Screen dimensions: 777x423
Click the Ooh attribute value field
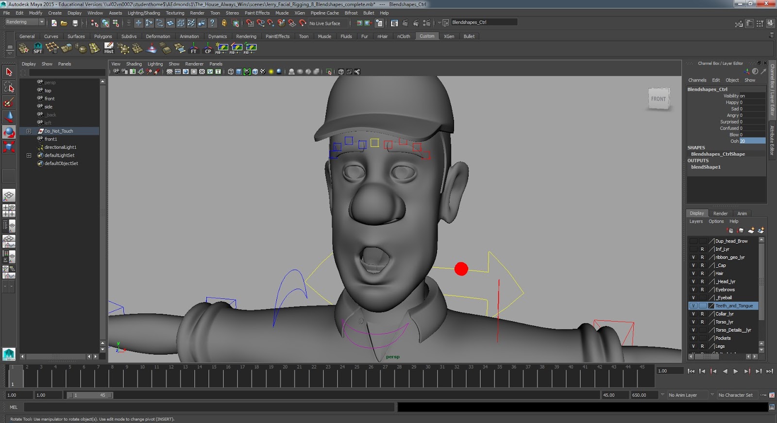pyautogui.click(x=752, y=141)
